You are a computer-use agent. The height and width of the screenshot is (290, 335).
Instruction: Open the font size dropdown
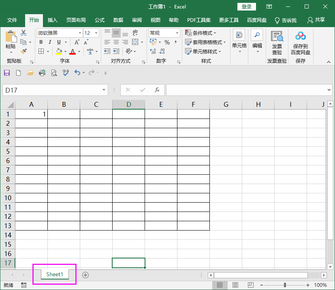click(96, 33)
